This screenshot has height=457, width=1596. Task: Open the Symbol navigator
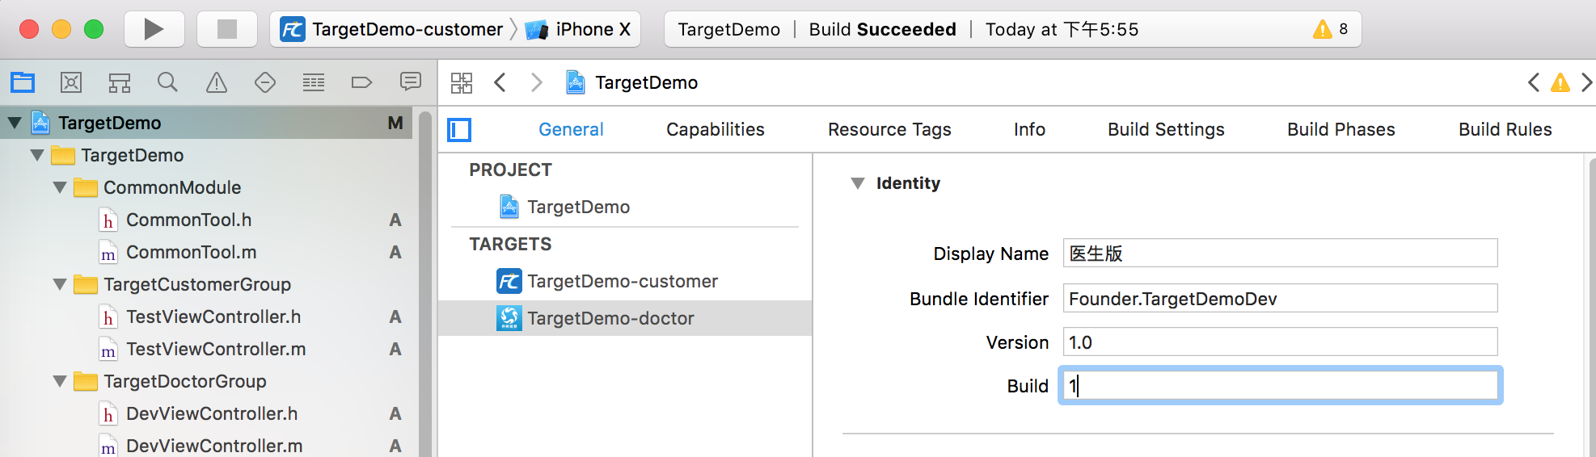(120, 82)
